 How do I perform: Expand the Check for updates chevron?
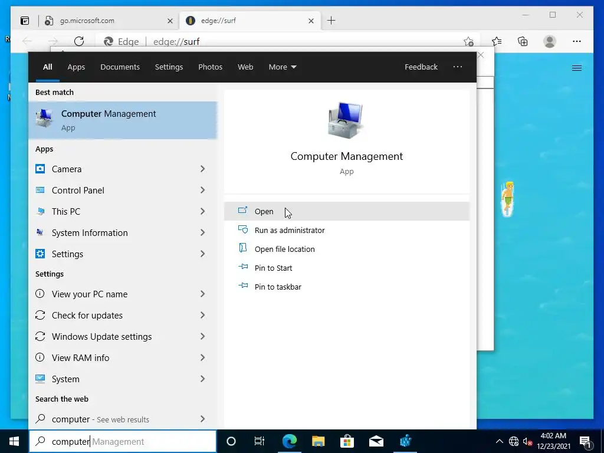[x=203, y=315]
